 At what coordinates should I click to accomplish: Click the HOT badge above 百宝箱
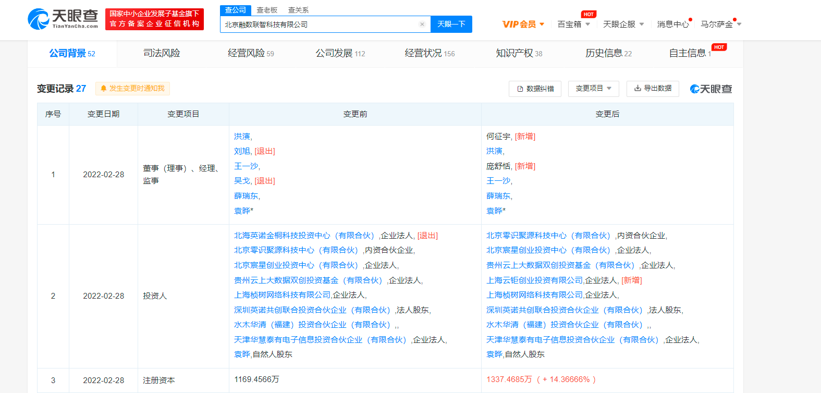(589, 15)
